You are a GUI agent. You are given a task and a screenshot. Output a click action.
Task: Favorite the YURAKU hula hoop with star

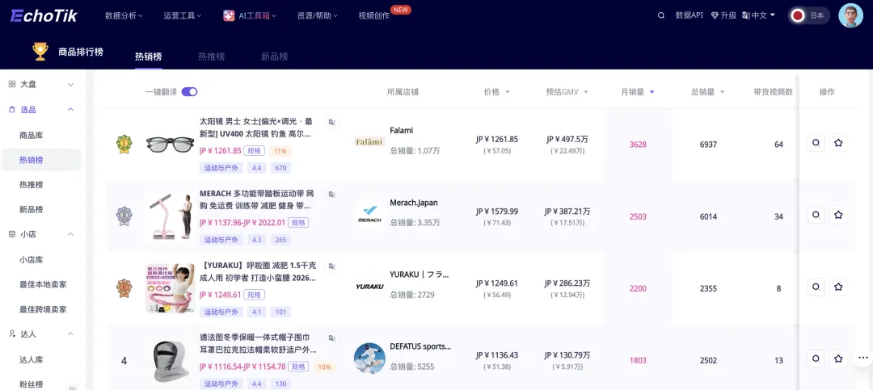(x=838, y=287)
